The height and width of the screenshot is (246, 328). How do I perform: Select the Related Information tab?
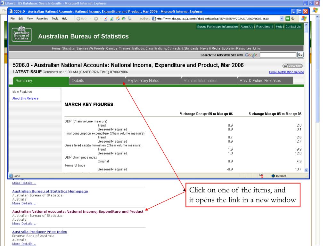209,80
